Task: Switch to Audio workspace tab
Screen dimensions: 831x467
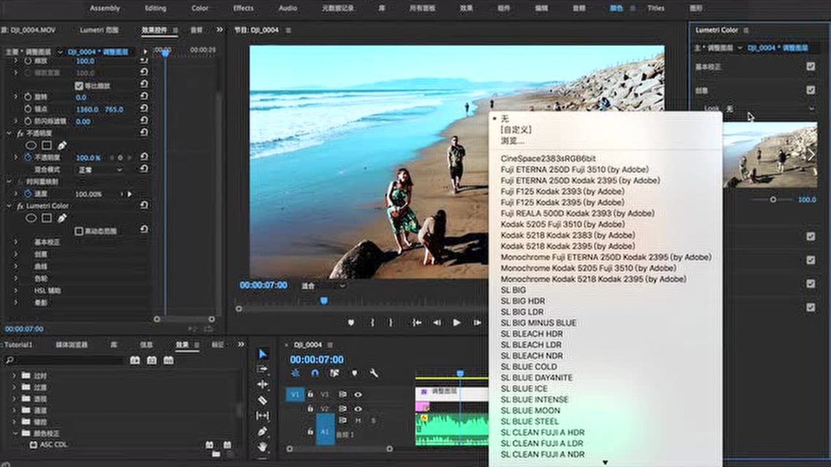Action: click(288, 8)
